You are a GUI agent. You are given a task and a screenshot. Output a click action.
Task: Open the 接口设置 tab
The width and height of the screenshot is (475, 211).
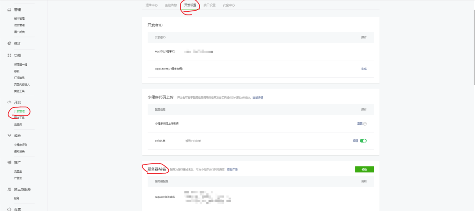coord(210,5)
